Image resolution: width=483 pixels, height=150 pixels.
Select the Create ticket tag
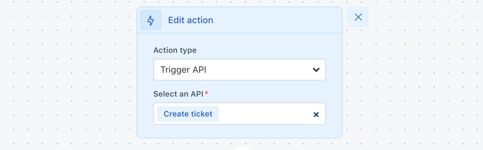click(x=188, y=114)
